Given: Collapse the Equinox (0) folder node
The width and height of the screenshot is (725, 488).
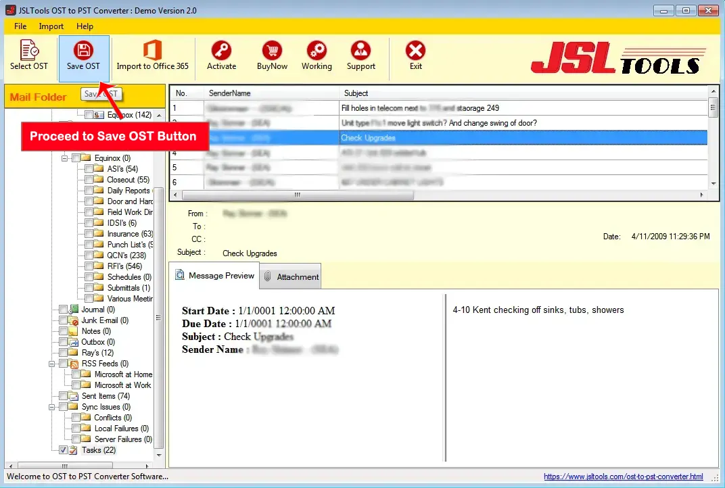Looking at the screenshot, I should 66,158.
